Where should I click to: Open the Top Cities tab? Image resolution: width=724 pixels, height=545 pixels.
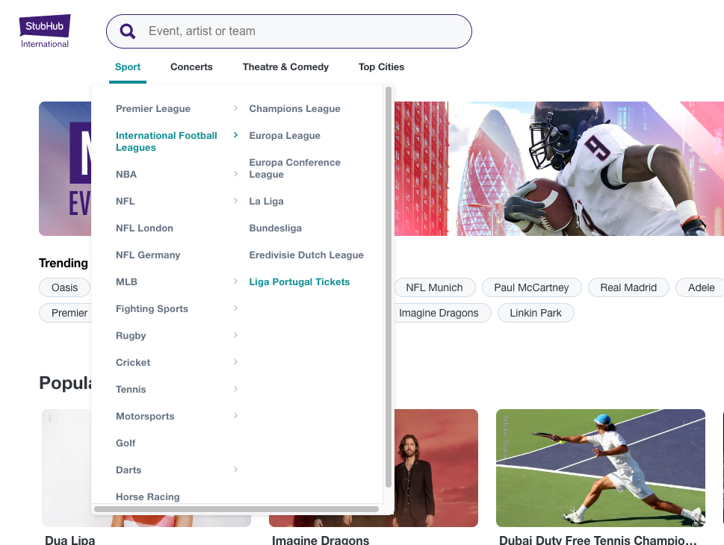[381, 67]
